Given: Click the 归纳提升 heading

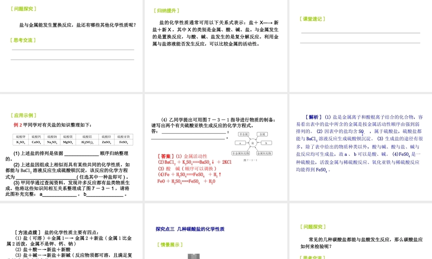Looking at the screenshot, I should [167, 11].
